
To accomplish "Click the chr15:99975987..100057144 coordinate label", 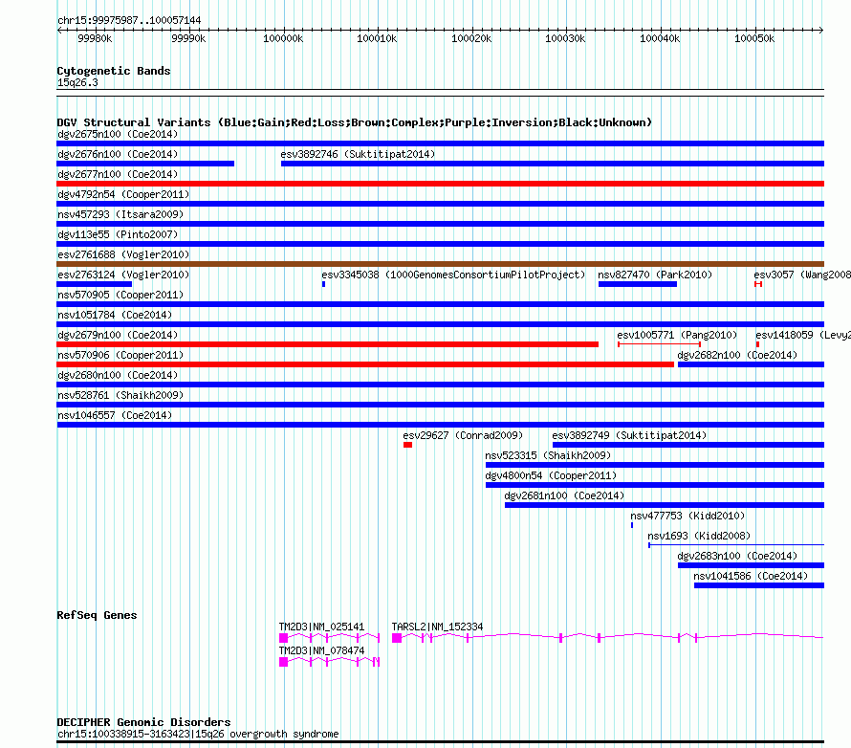I will tap(129, 20).
